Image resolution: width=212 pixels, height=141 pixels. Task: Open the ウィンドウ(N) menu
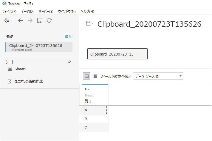67,12
